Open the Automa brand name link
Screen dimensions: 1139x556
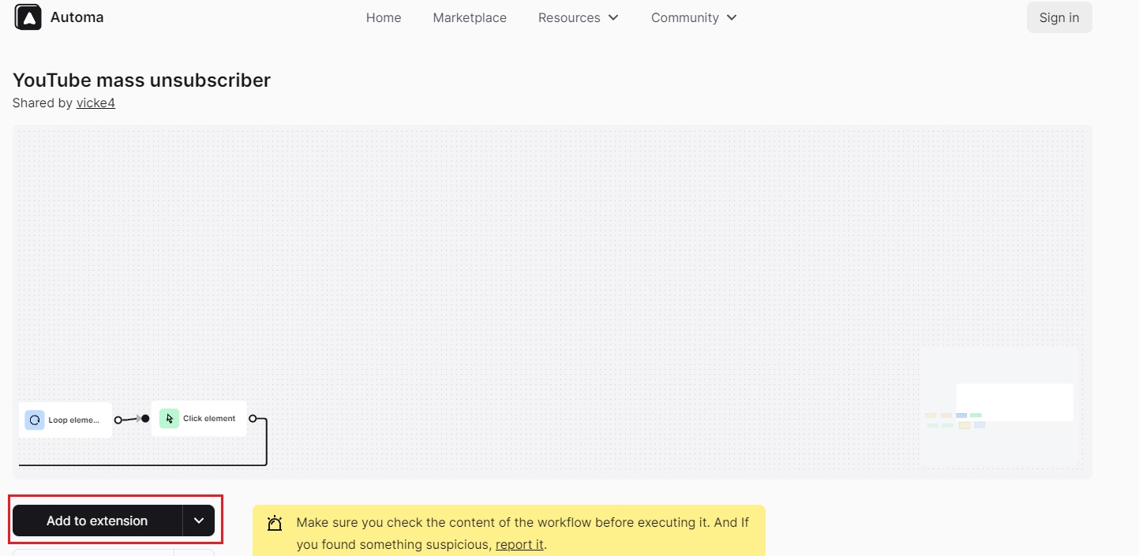(x=77, y=17)
